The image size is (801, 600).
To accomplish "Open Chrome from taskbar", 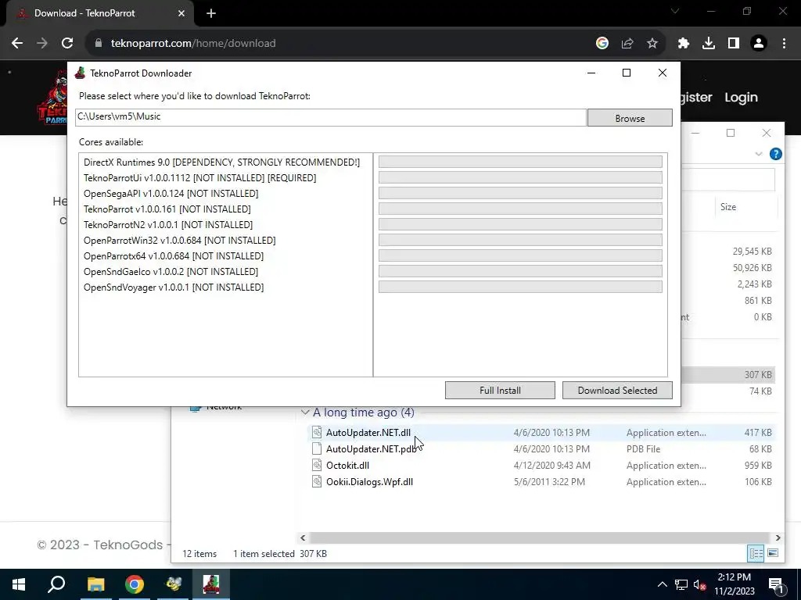I will click(x=135, y=584).
